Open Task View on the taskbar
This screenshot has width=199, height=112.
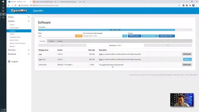click(3, 11)
